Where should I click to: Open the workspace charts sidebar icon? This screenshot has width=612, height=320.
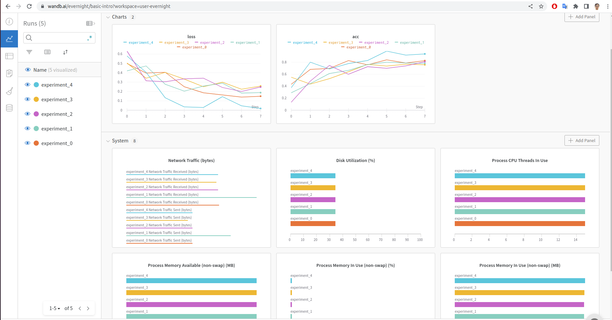pos(9,39)
